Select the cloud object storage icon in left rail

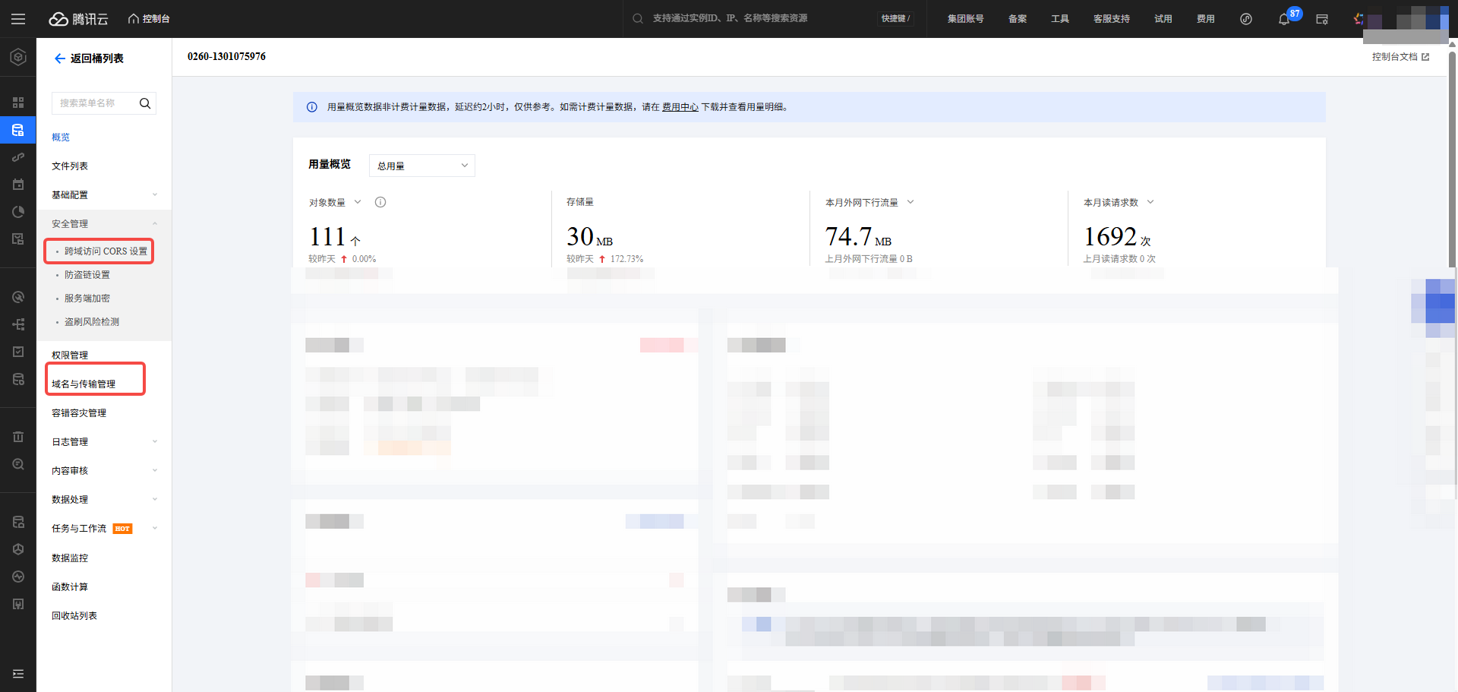point(18,130)
